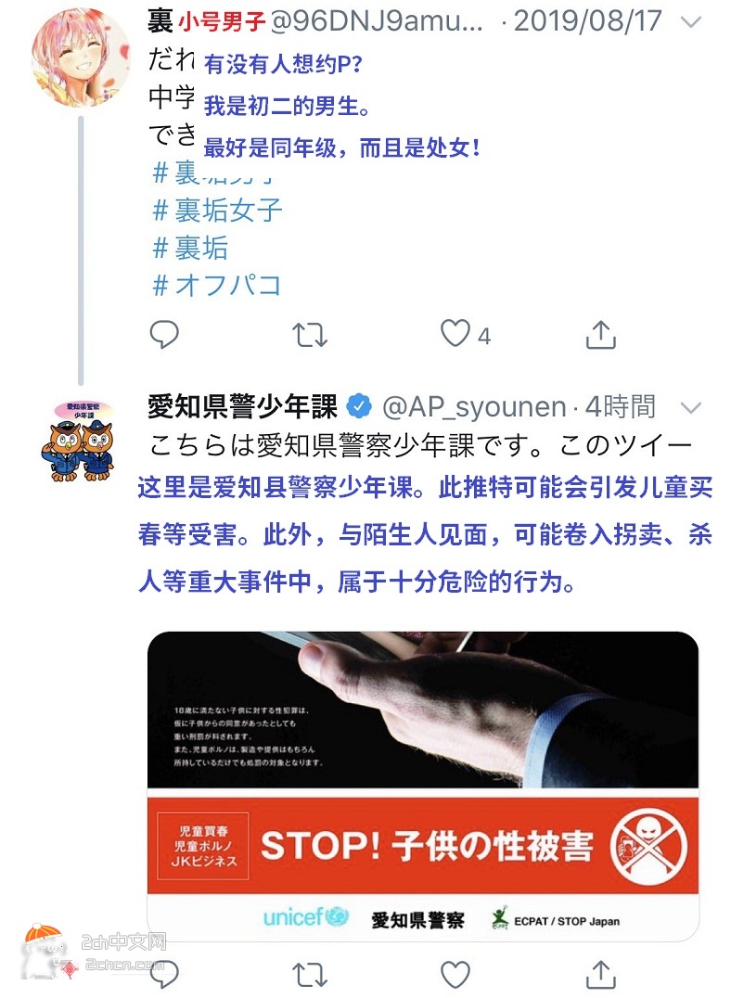Share the first tweet
This screenshot has width=731, height=998.
pyautogui.click(x=600, y=334)
